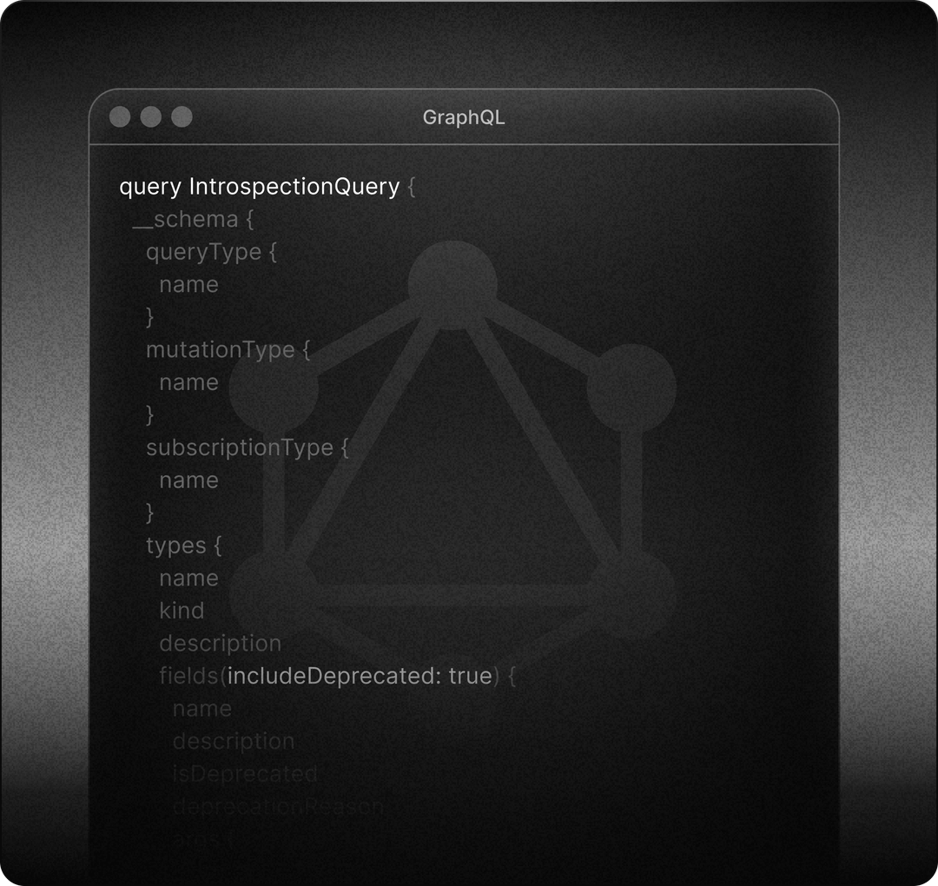Viewport: 938px width, 886px height.
Task: Select the isDeprecated field line
Action: (246, 774)
